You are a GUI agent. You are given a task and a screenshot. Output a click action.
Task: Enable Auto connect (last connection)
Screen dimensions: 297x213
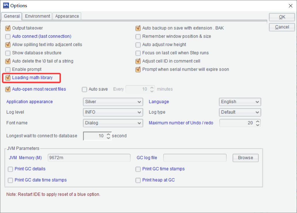[8, 37]
